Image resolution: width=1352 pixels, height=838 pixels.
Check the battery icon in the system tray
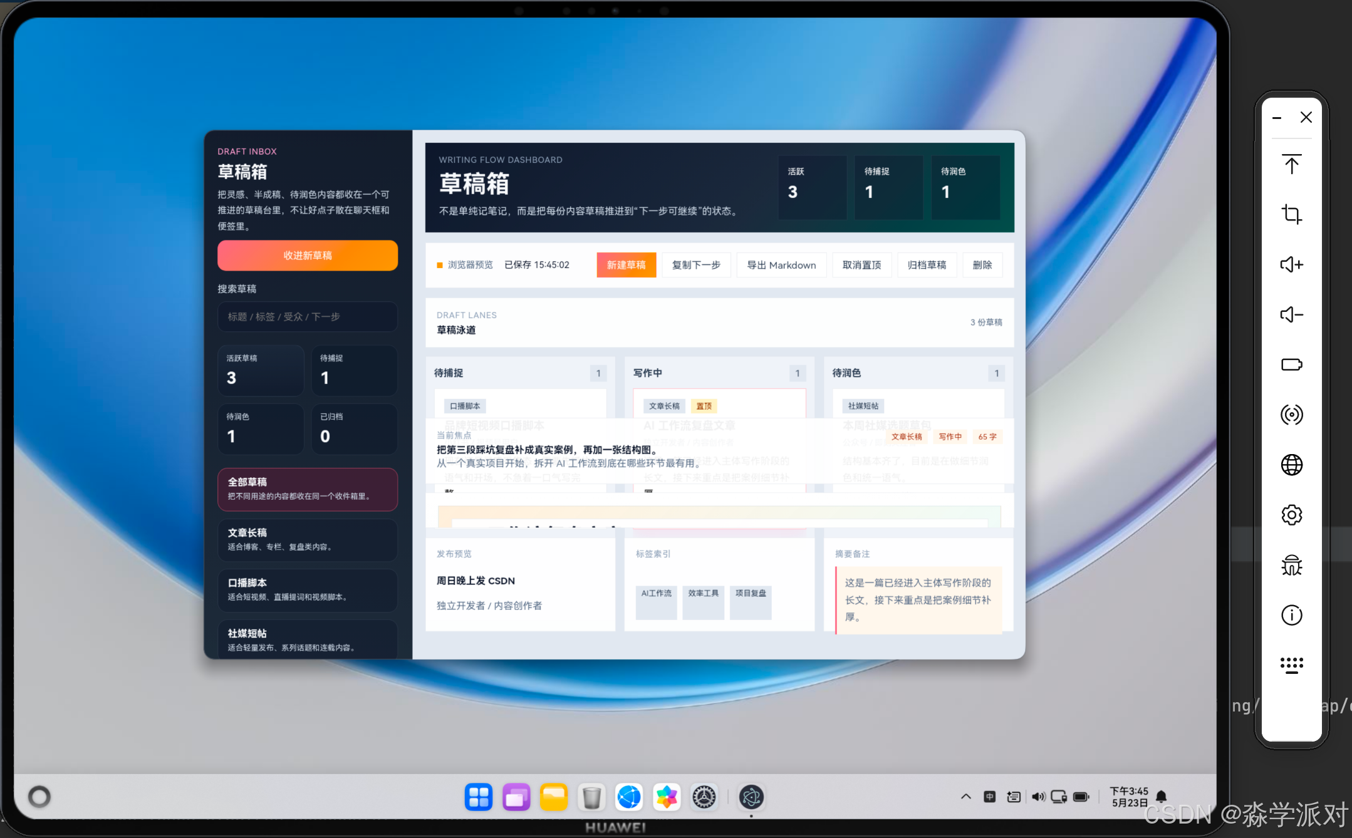coord(1081,797)
